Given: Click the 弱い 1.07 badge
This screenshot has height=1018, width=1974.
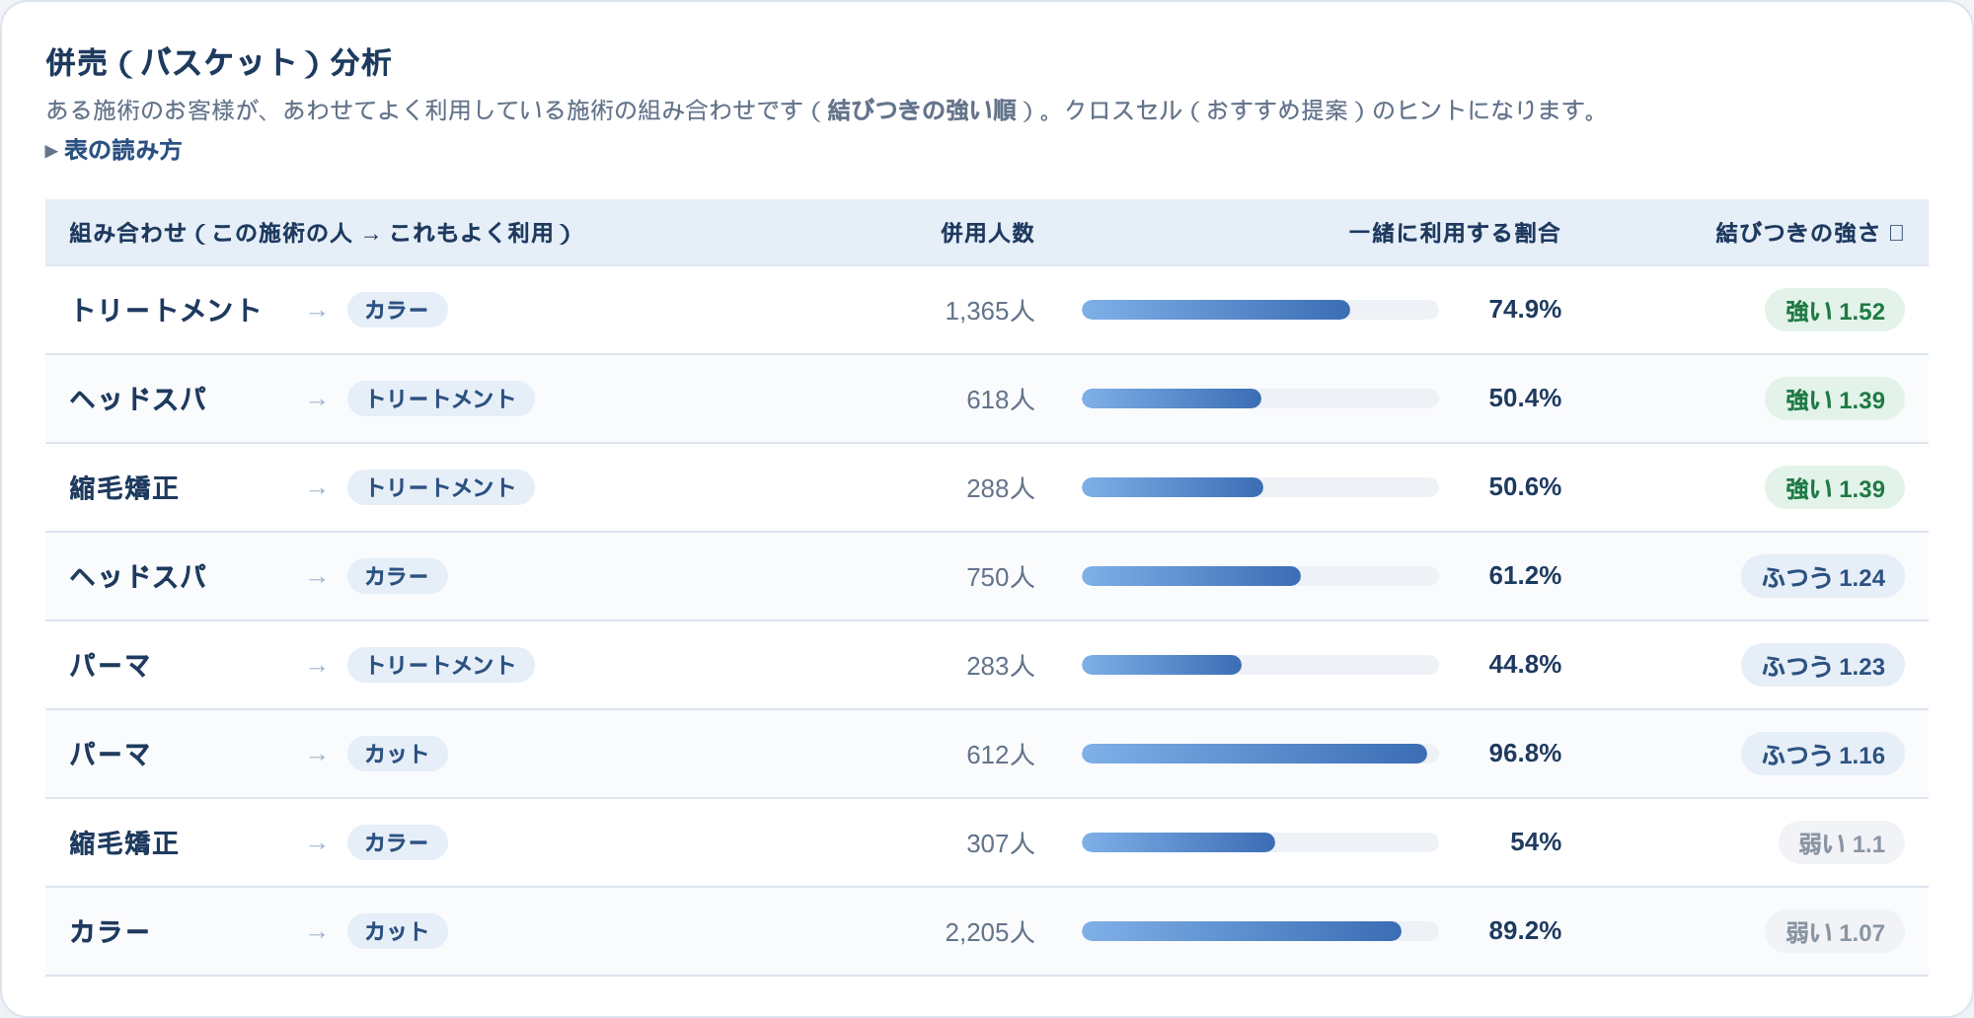Looking at the screenshot, I should 1834,932.
